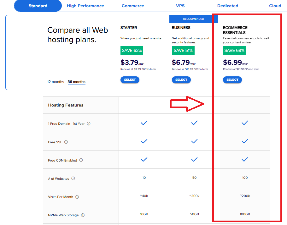This screenshot has height=225, width=287.
Task: Select the Business plan
Action: [x=181, y=80]
